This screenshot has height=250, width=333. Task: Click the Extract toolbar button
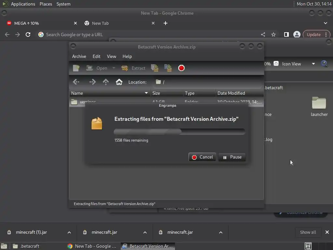(133, 68)
